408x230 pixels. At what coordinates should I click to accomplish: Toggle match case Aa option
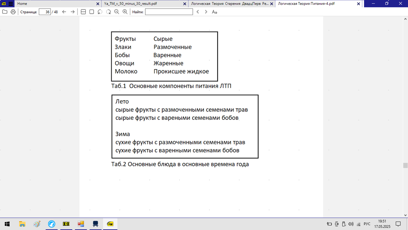point(215,12)
